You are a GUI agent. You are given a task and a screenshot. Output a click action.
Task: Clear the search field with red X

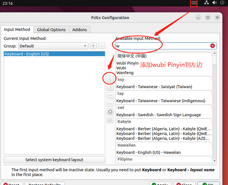tap(213, 46)
